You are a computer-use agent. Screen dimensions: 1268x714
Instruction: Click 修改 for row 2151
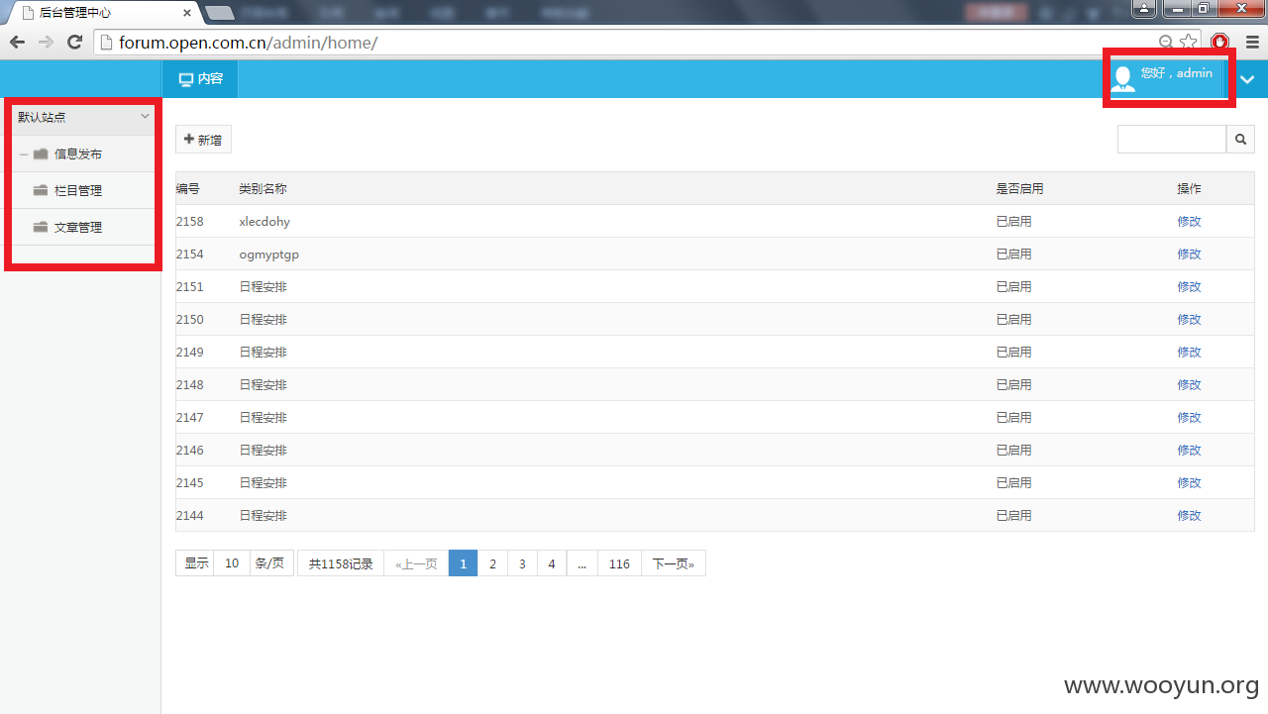click(x=1189, y=286)
